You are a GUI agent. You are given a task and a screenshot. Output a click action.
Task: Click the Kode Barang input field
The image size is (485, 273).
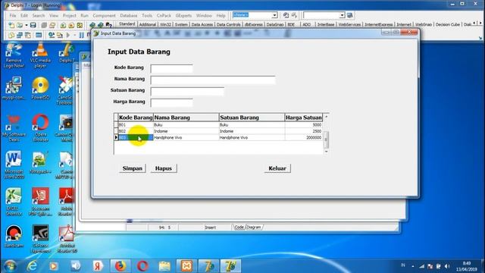[x=172, y=68]
